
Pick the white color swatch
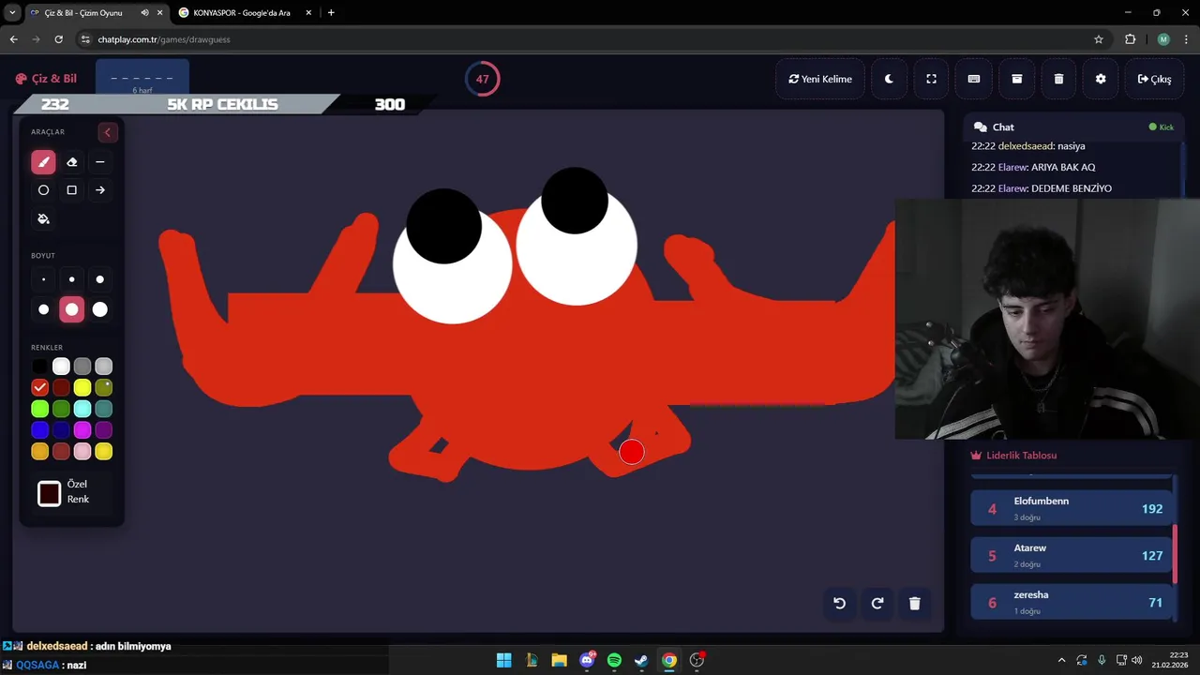(61, 367)
